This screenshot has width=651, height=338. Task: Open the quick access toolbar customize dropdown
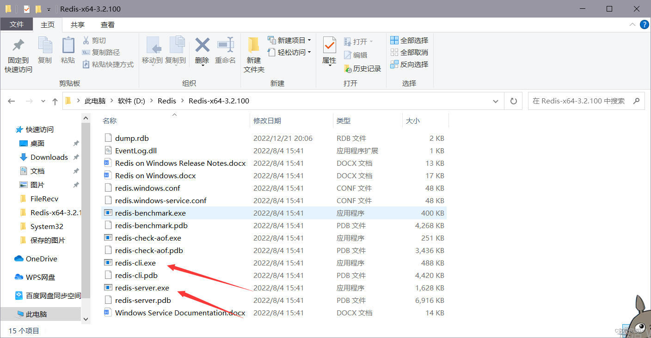point(49,9)
